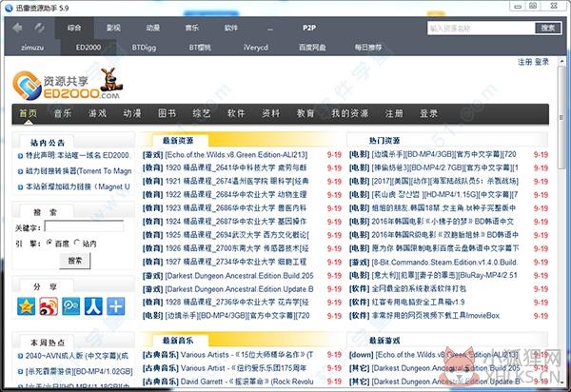
Task: Click the back arrow navigation icon
Action: [x=17, y=28]
